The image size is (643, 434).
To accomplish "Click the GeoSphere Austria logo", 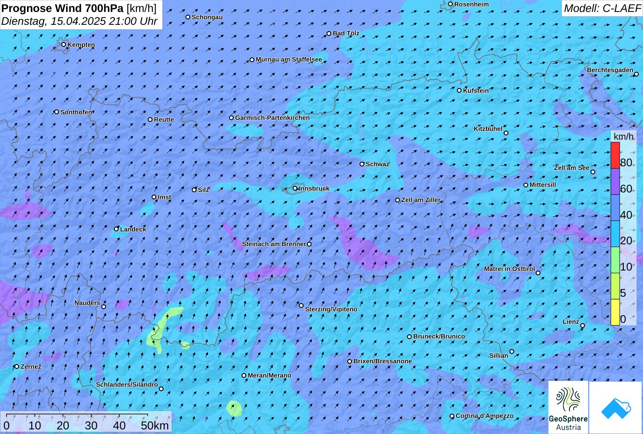I will pos(568,407).
